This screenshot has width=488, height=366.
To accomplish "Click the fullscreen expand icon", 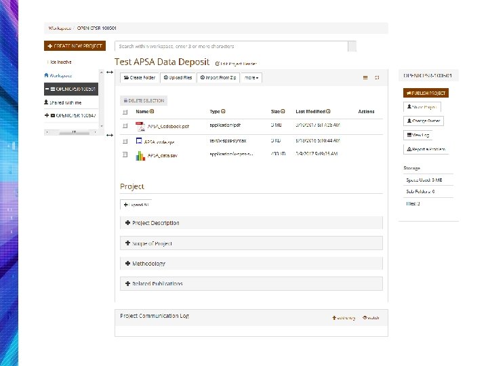I will coord(377,78).
